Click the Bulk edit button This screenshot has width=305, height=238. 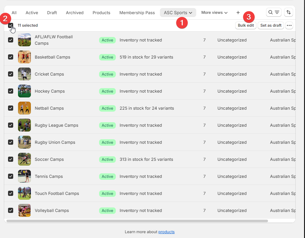(x=246, y=25)
